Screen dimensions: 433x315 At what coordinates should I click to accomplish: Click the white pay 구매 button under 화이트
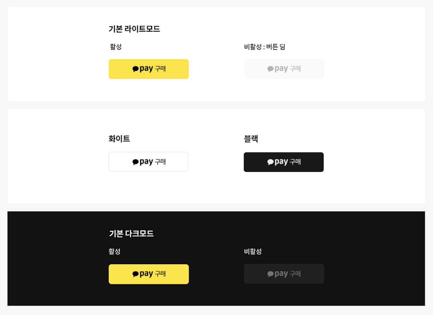pyautogui.click(x=148, y=162)
